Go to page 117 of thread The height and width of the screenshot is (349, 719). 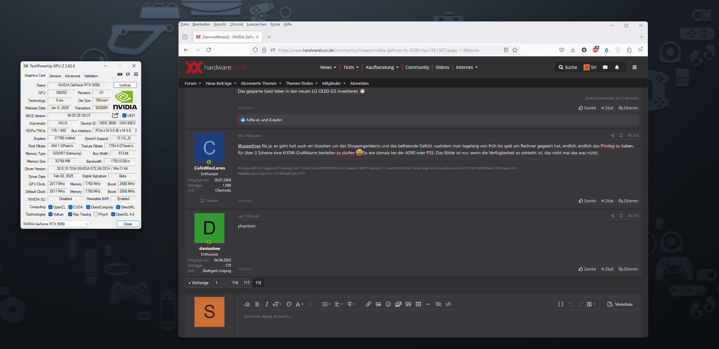[x=247, y=283]
